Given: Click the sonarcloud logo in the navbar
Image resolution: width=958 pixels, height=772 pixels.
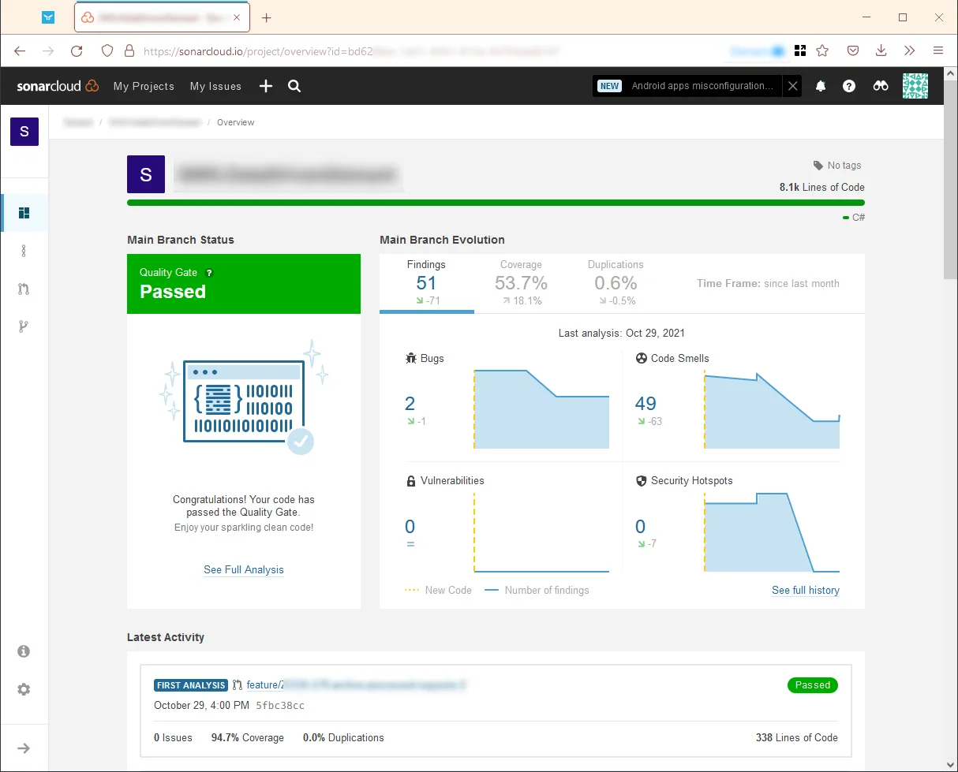Looking at the screenshot, I should tap(57, 86).
